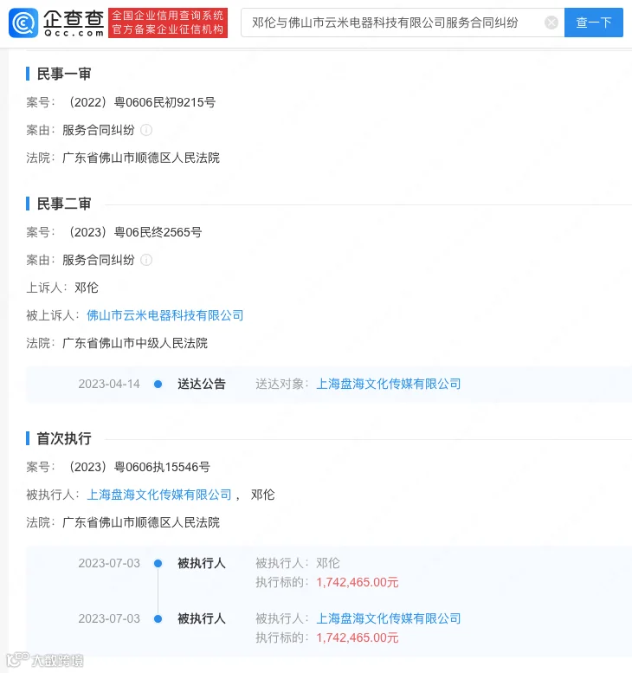632x673 pixels.
Task: Select the 民事一审 section heading
Action: point(64,74)
